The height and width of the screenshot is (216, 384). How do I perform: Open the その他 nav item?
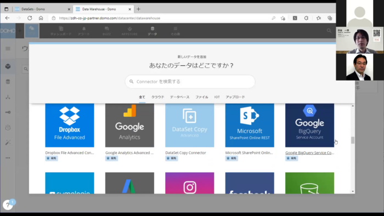176,31
